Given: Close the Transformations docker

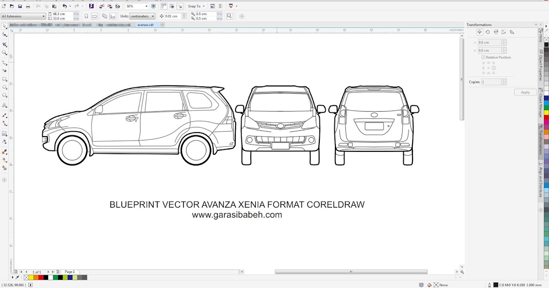Looking at the screenshot, I should pos(541,25).
